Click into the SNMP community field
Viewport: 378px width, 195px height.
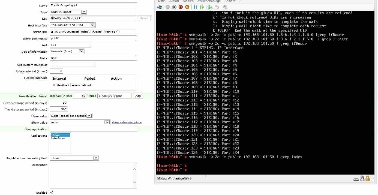point(93,38)
